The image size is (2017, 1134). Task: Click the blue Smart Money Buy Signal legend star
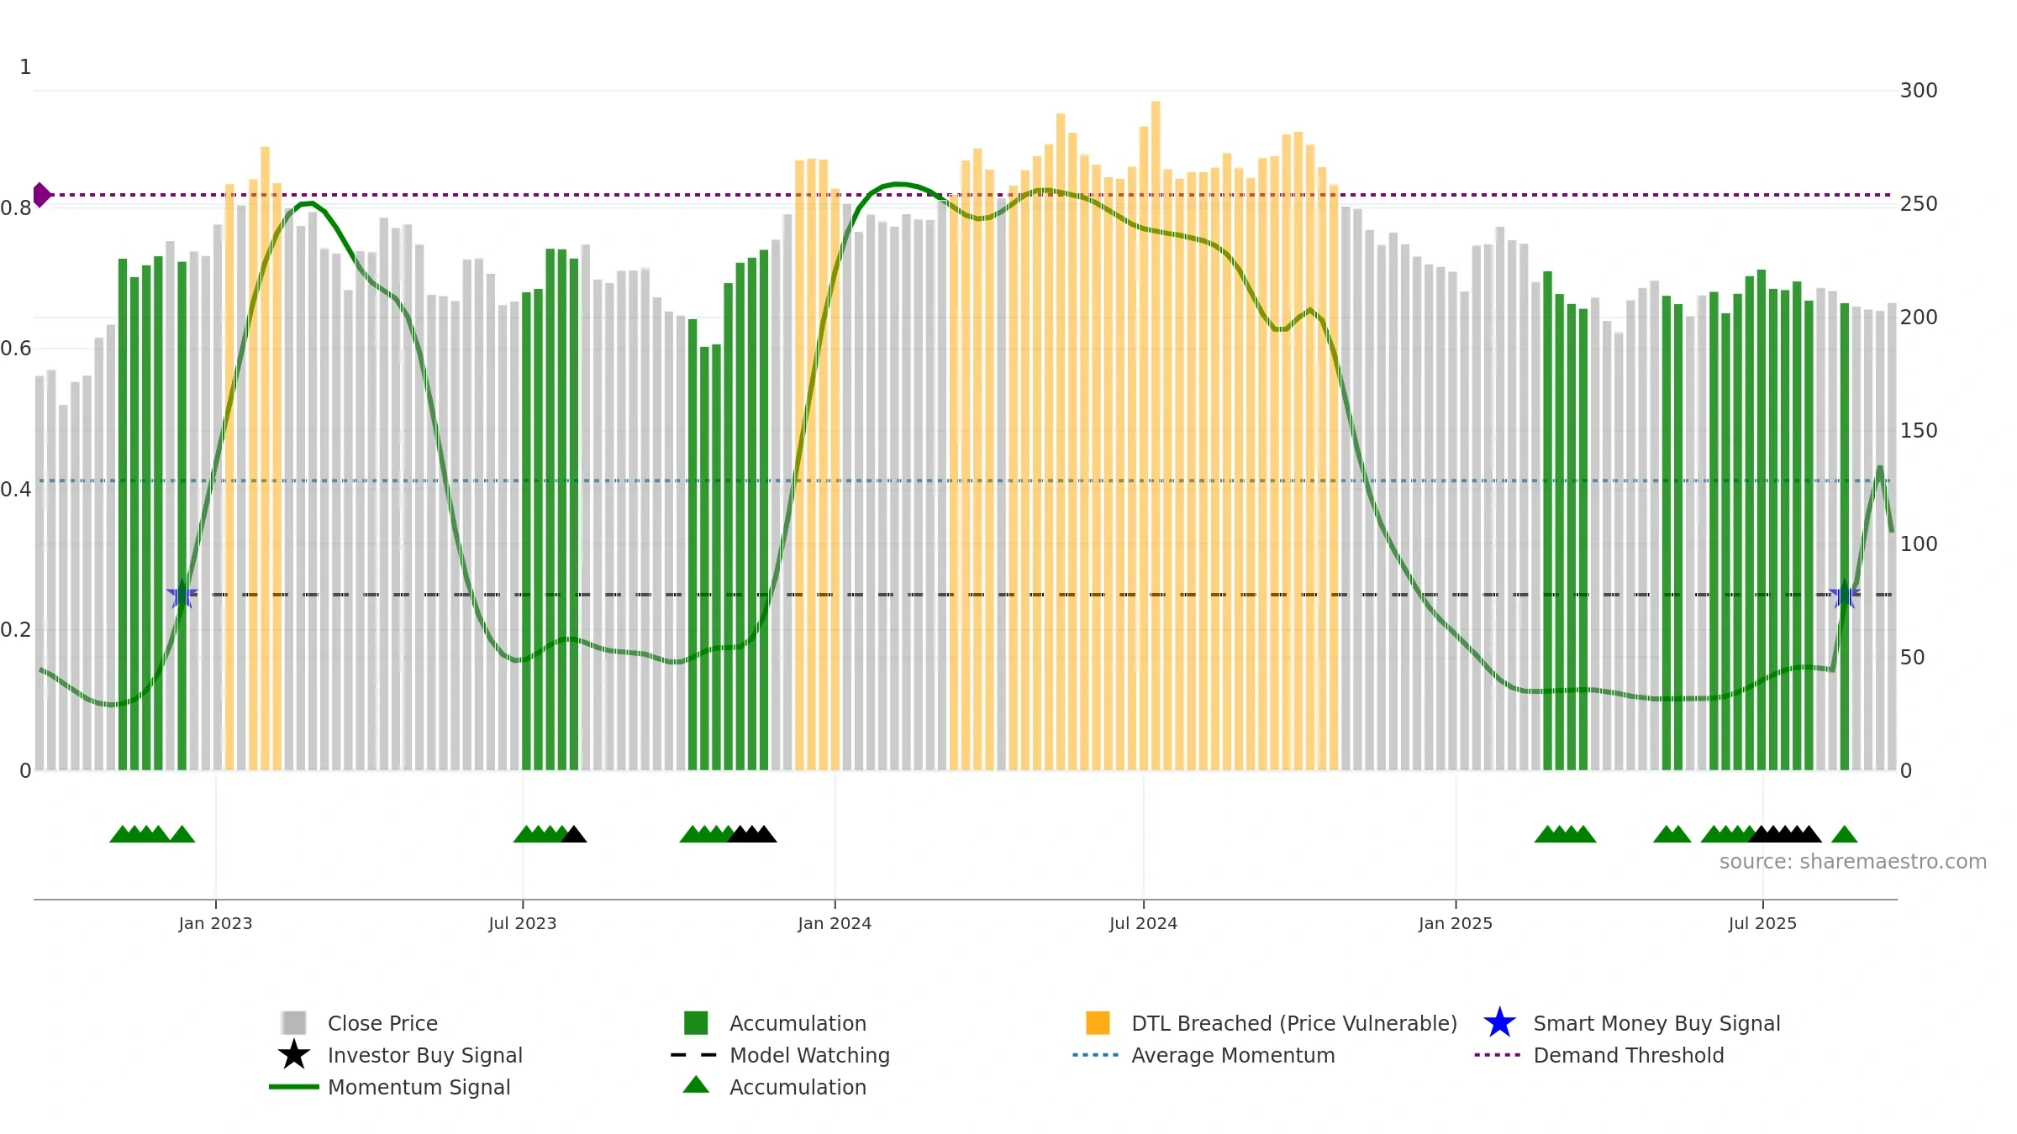pos(1499,1023)
